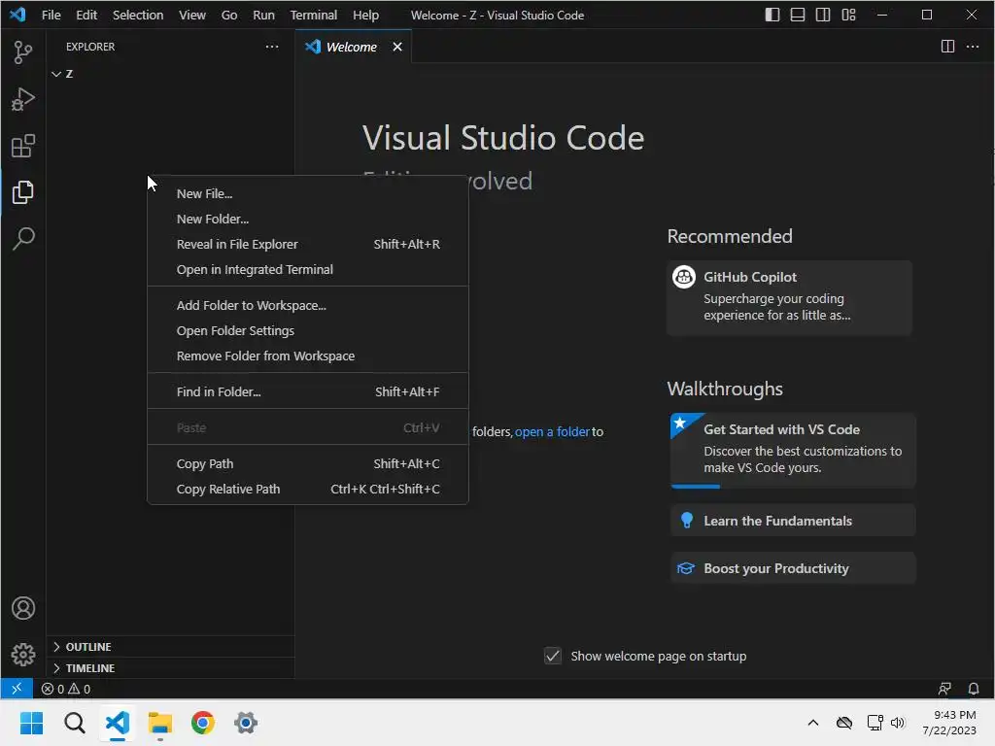Launch Google Chrome from the taskbar
This screenshot has height=746, width=995.
[203, 723]
